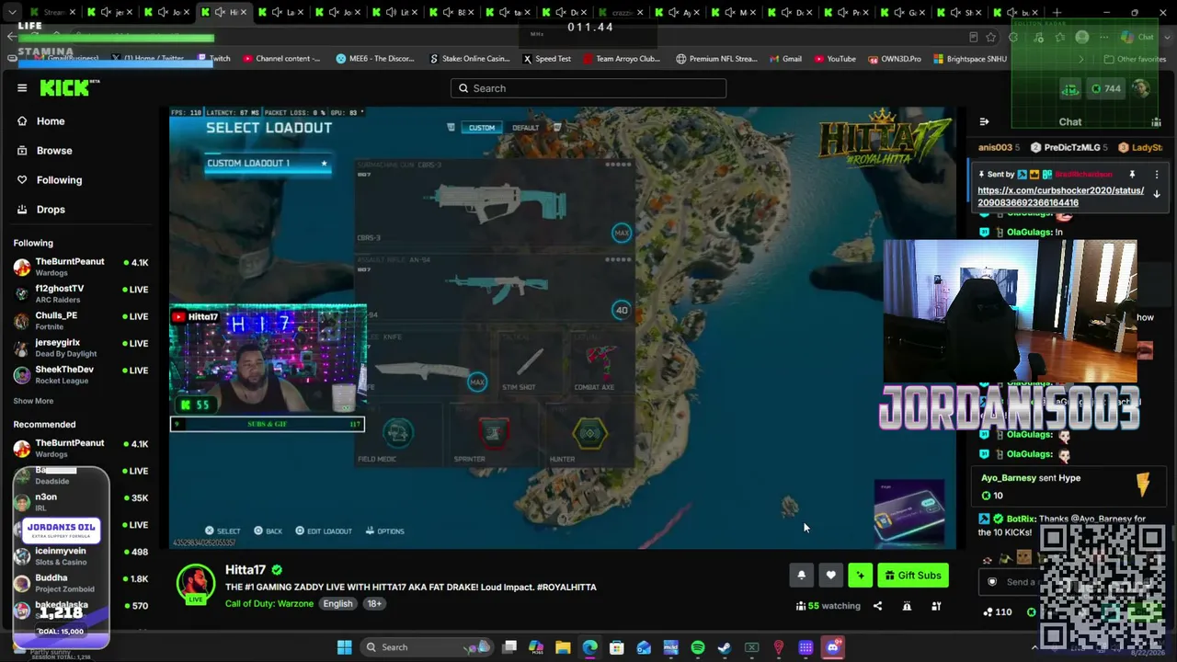Image resolution: width=1177 pixels, height=662 pixels.
Task: Open Team Arroyo Club bookmark
Action: 621,59
